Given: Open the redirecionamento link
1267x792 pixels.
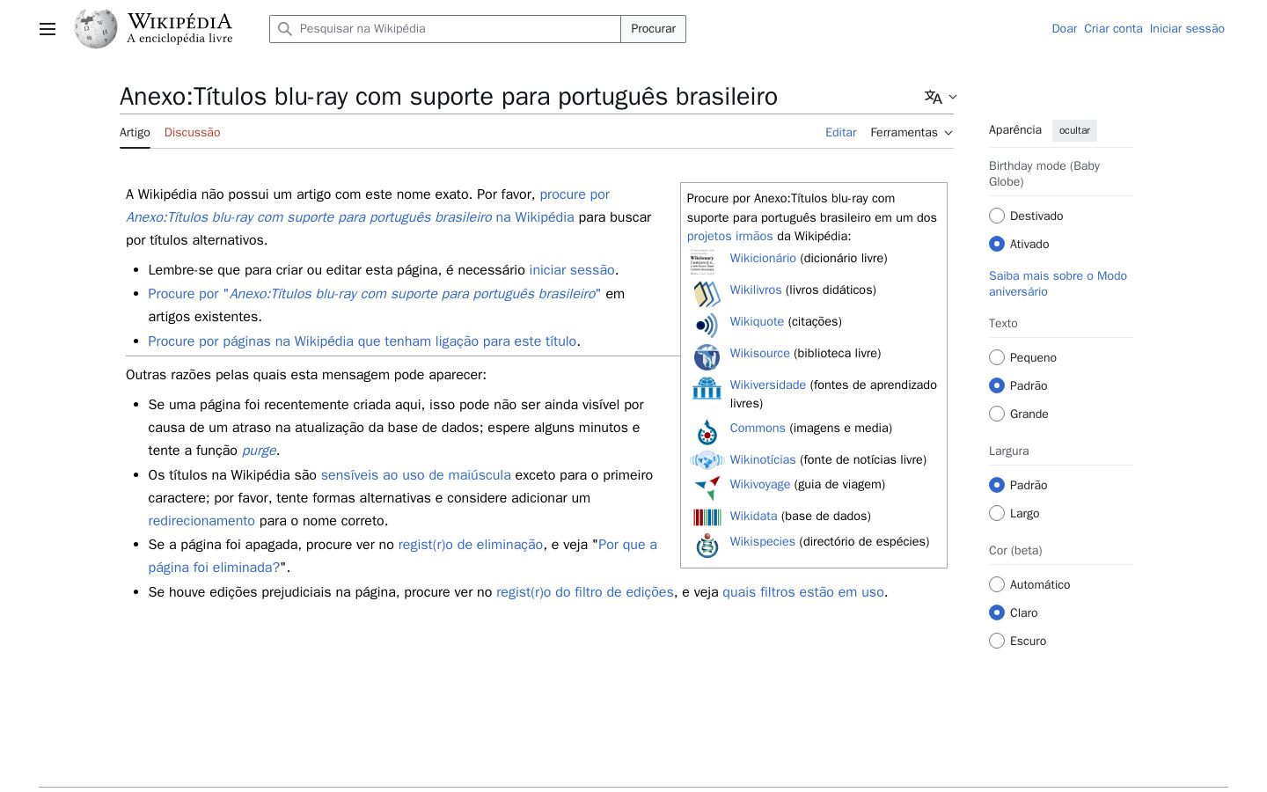Looking at the screenshot, I should coord(201,521).
